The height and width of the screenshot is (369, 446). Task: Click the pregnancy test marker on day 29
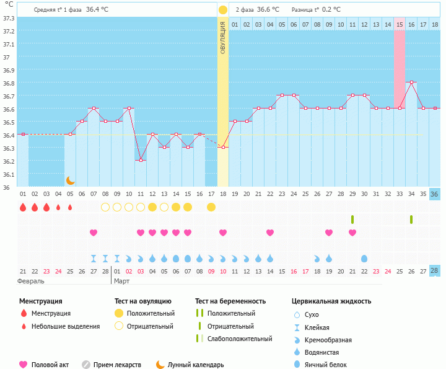click(352, 220)
